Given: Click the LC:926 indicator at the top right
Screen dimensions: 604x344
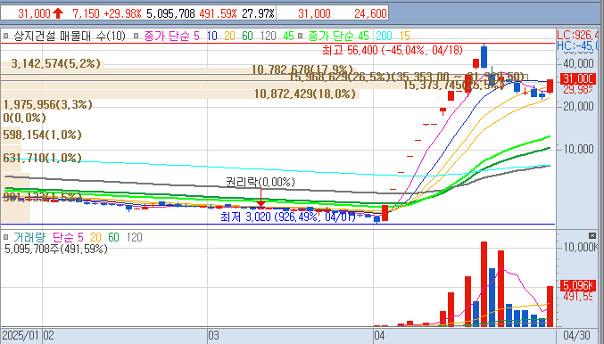Looking at the screenshot, I should (x=578, y=35).
